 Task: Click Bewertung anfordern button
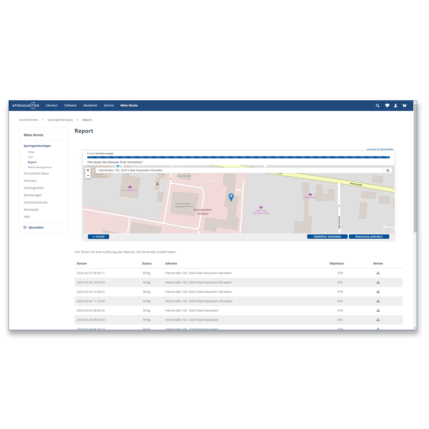[369, 236]
